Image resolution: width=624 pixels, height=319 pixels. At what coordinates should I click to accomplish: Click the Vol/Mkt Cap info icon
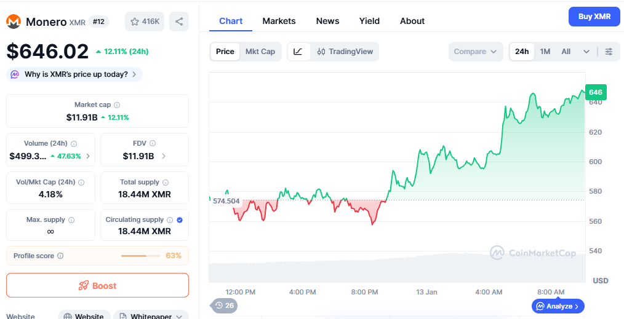point(81,183)
